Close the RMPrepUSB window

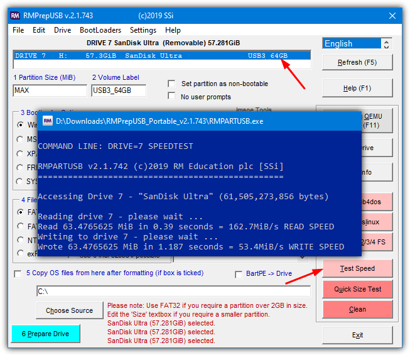click(x=392, y=16)
